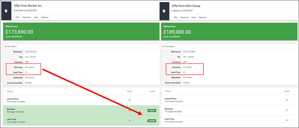299x128 pixels.
Task: Click the Status column header in Becker offer
Action: [152, 91]
